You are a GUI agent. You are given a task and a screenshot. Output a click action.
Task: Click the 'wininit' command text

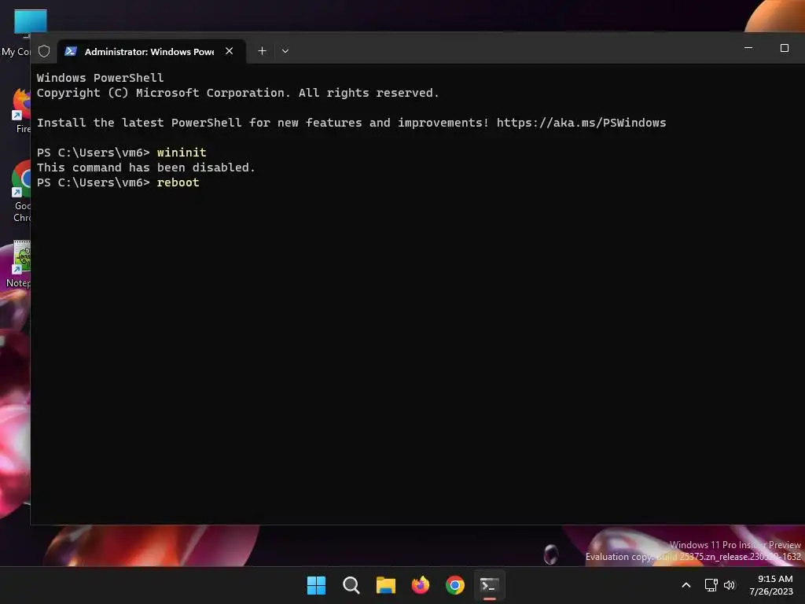coord(182,153)
